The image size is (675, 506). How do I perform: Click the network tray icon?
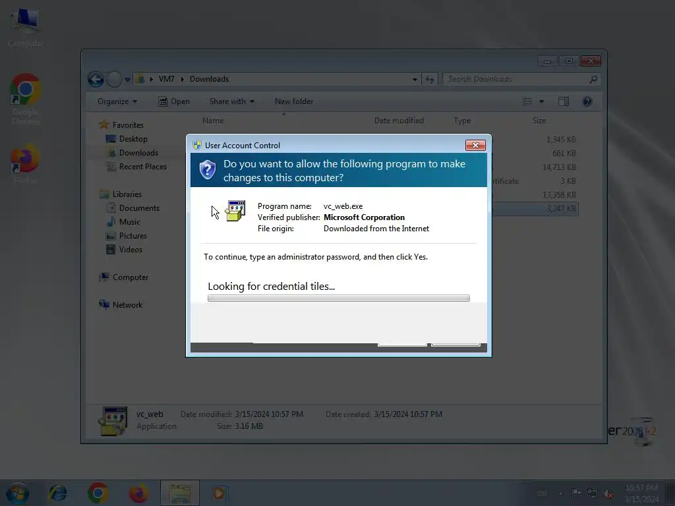click(x=592, y=493)
